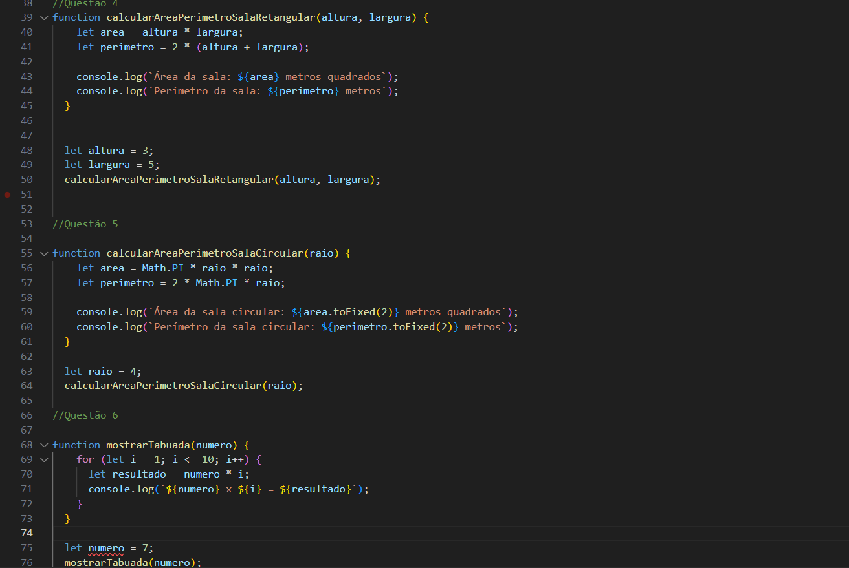The height and width of the screenshot is (568, 849).
Task: Fold the for loop using the line 69 chevron
Action: (44, 459)
